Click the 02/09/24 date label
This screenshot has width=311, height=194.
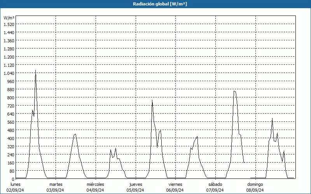click(15, 190)
